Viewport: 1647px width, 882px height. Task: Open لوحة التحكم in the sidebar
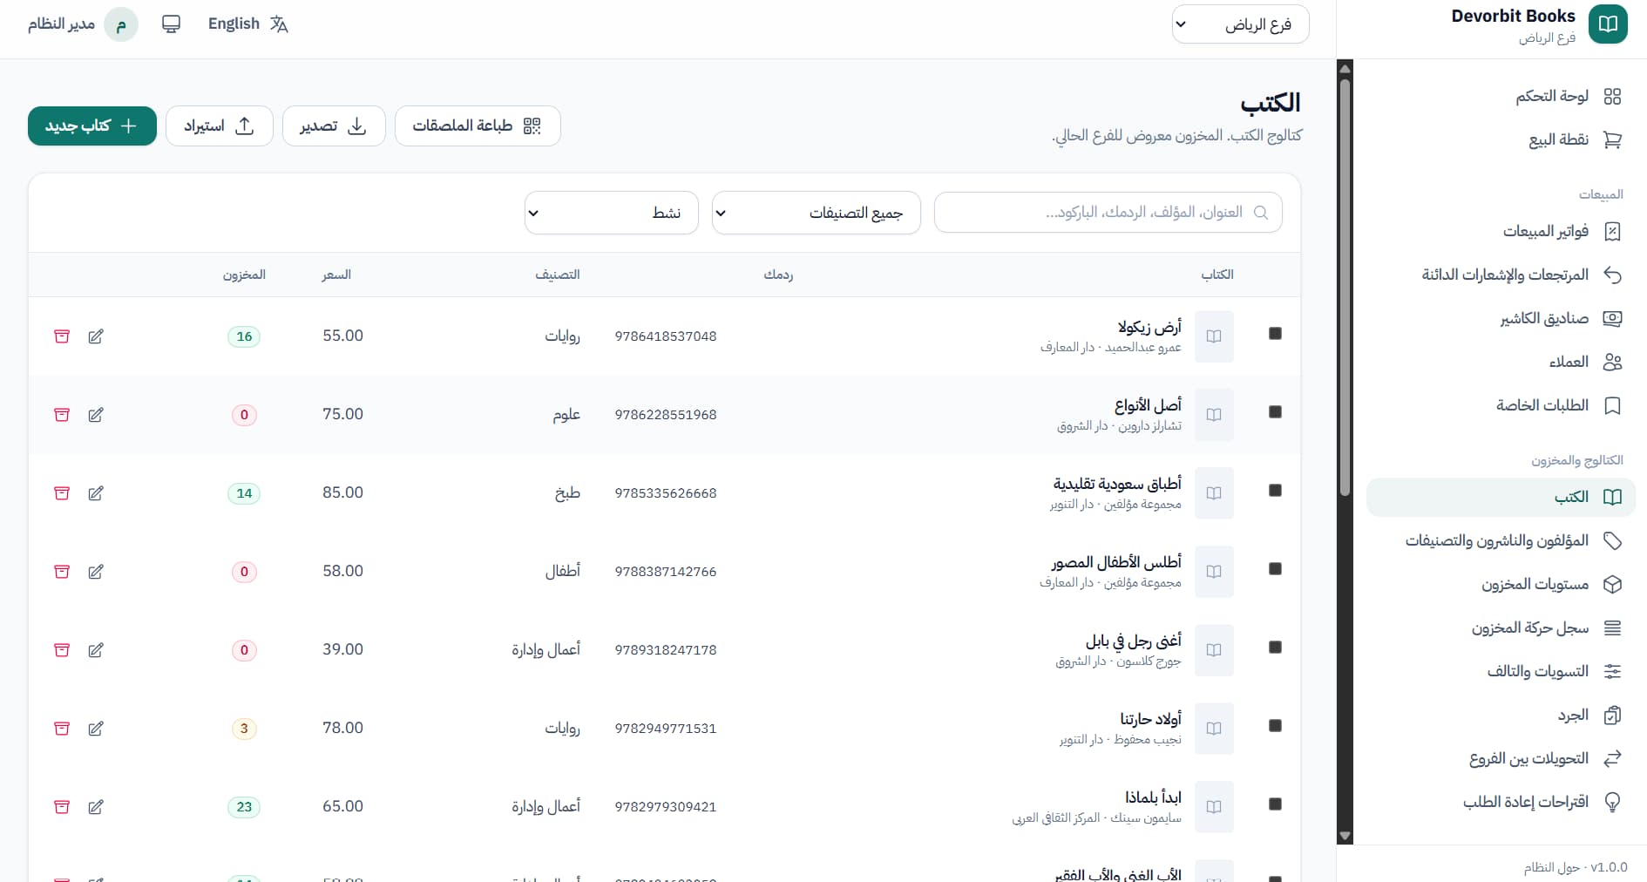tap(1501, 96)
